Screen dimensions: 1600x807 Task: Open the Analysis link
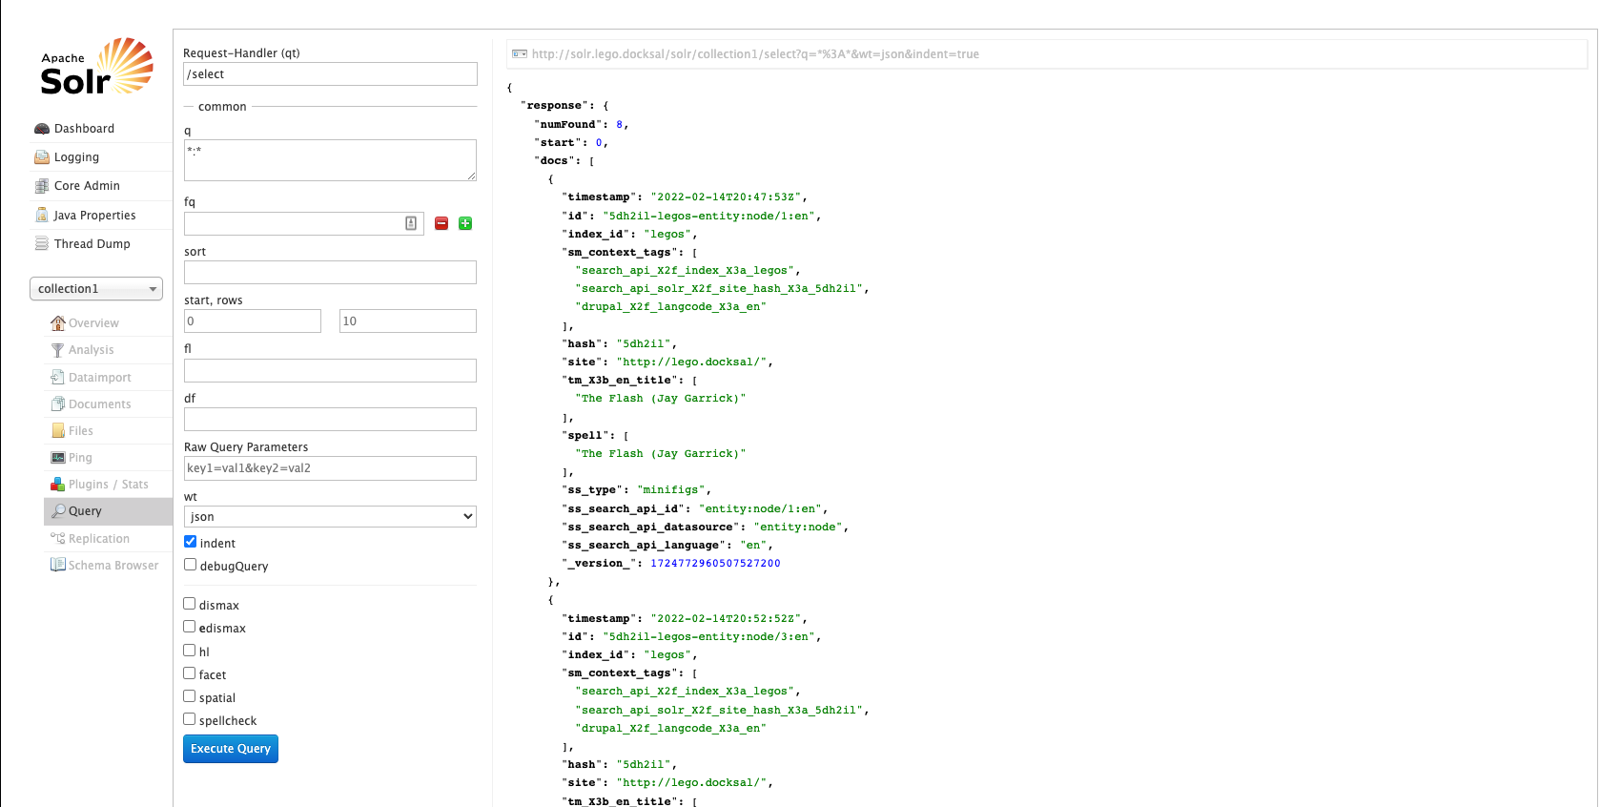91,350
